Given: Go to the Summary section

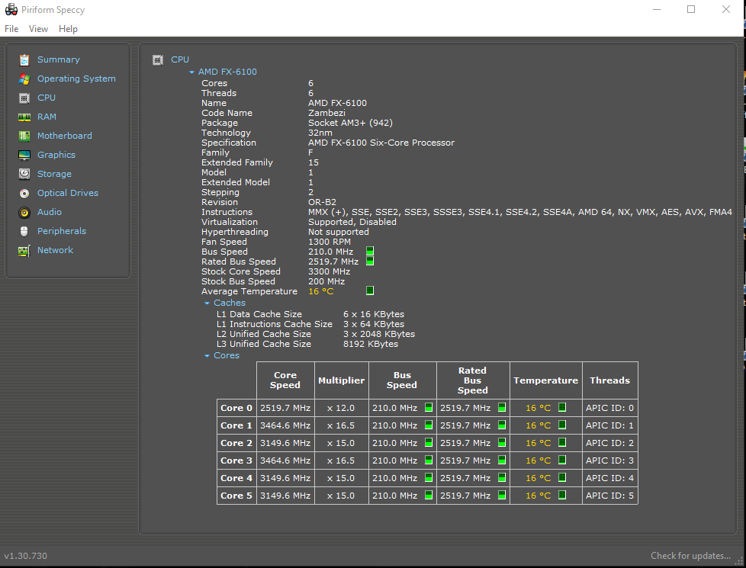Looking at the screenshot, I should pos(59,60).
